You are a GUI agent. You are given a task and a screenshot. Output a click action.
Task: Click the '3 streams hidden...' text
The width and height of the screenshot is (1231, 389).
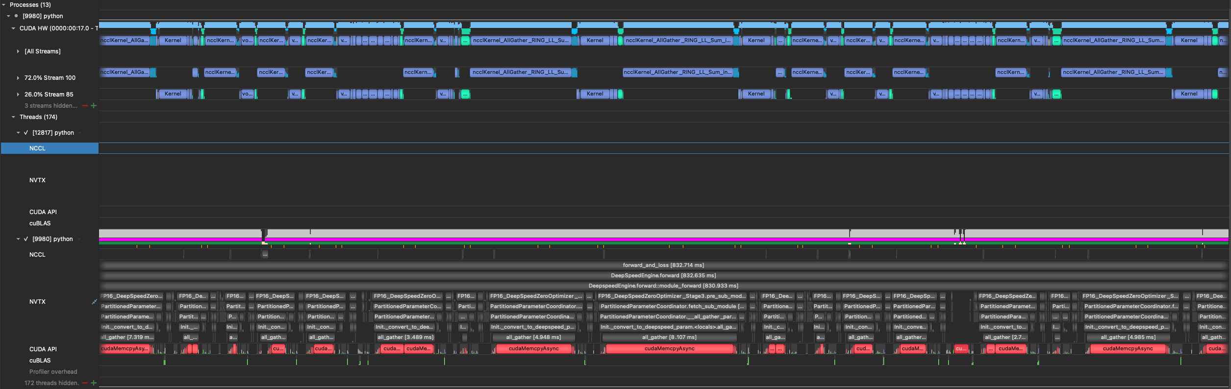(x=51, y=106)
